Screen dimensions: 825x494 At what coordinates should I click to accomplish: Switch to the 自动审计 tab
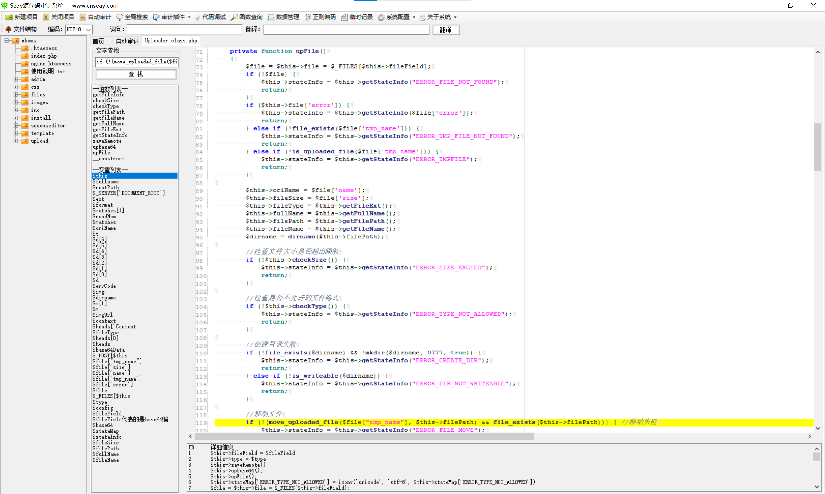point(127,41)
